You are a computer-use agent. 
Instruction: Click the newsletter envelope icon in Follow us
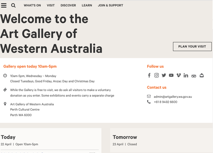click(x=202, y=75)
